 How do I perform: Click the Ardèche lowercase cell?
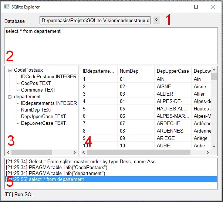202,123
